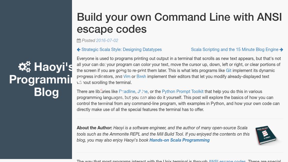This screenshot has height=162, width=288.
Task: Click the gears icon beside the blog title
Action: (x=25, y=67)
